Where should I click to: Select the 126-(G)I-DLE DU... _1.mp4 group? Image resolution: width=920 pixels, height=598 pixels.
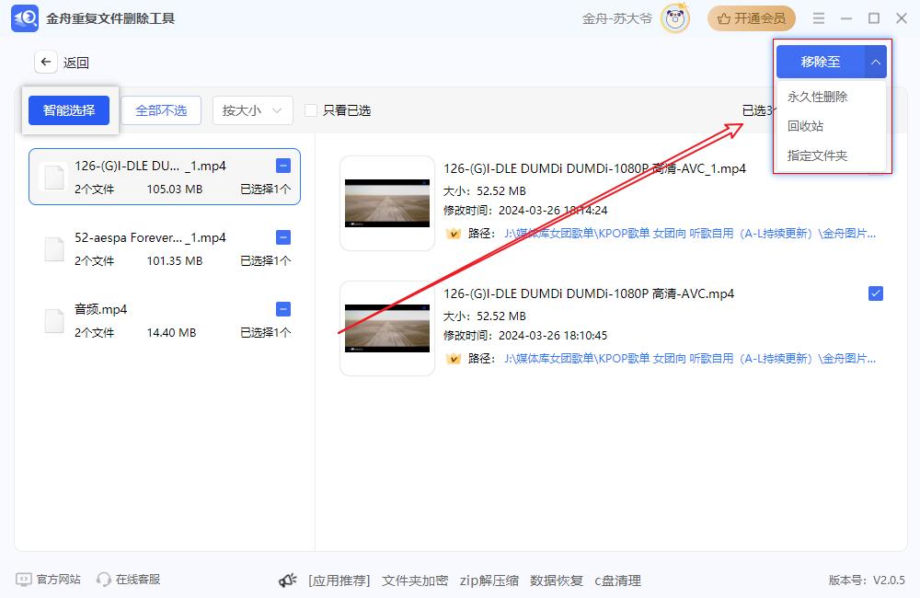(164, 177)
